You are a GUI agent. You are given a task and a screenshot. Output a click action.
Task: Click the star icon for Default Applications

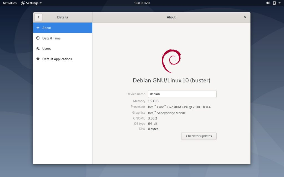click(38, 59)
